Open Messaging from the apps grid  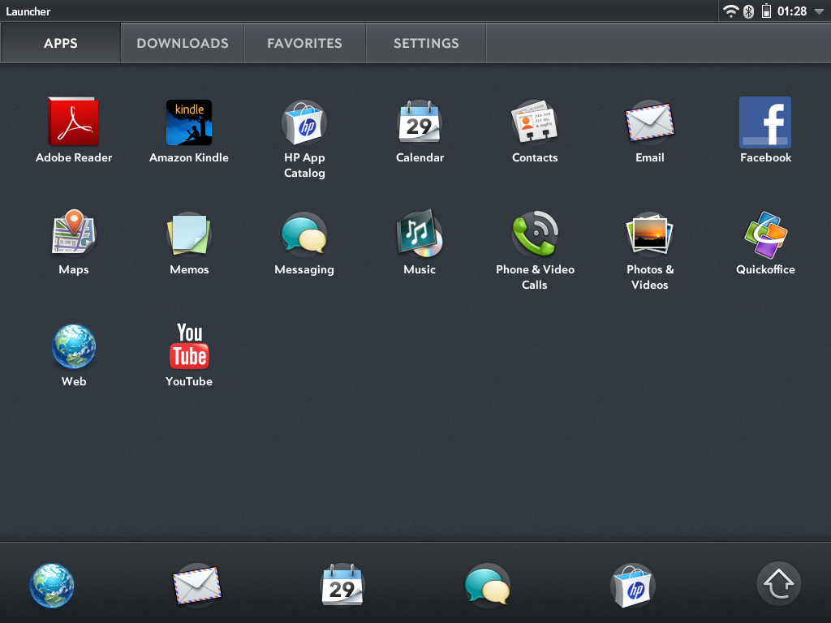click(x=304, y=234)
